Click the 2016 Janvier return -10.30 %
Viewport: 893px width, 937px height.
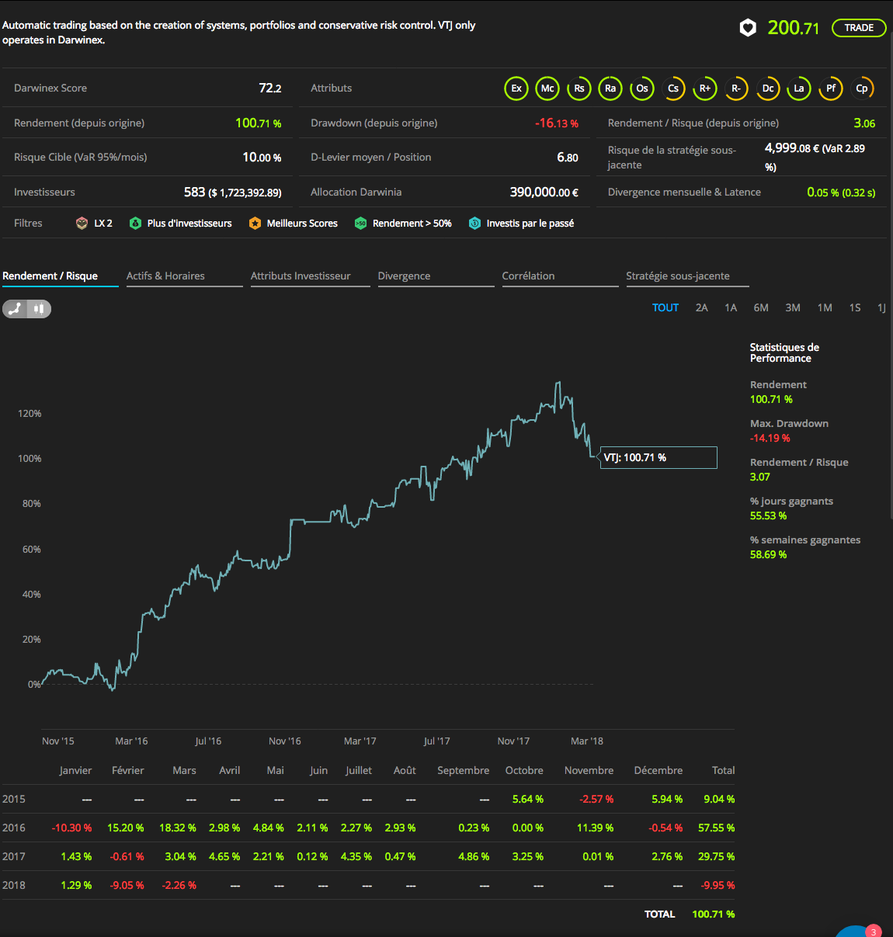(x=71, y=828)
